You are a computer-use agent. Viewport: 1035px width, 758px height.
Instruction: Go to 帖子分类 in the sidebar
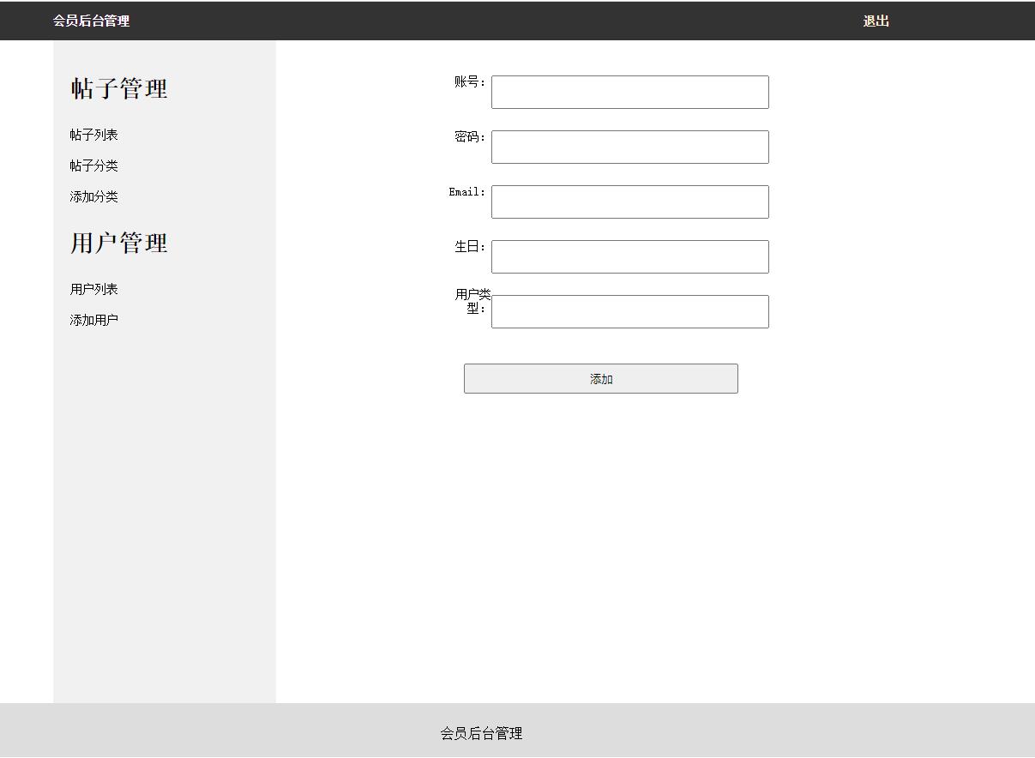coord(93,165)
